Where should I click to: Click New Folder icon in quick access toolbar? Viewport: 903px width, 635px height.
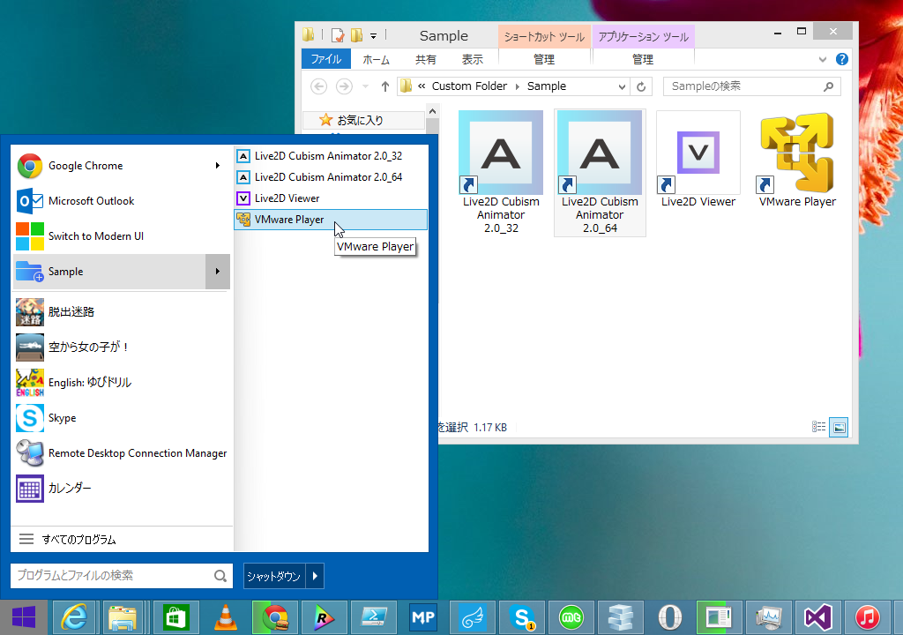tap(357, 36)
